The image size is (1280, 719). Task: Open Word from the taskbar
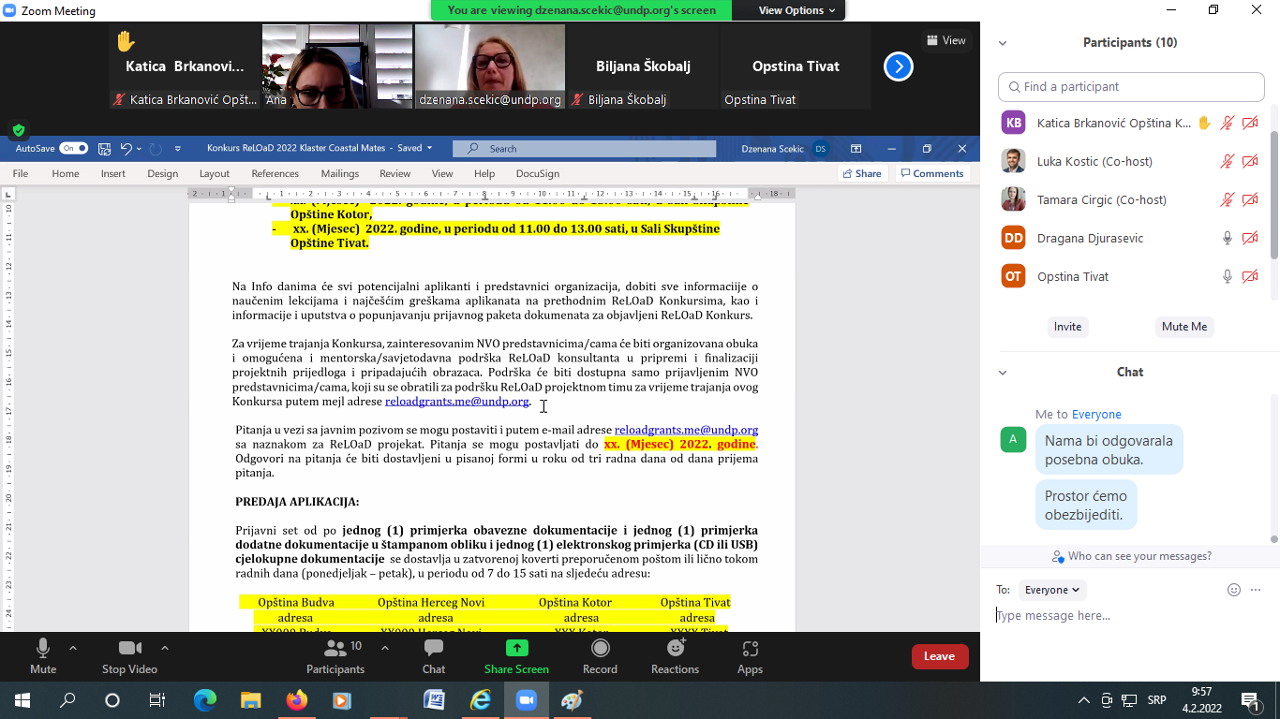(434, 700)
